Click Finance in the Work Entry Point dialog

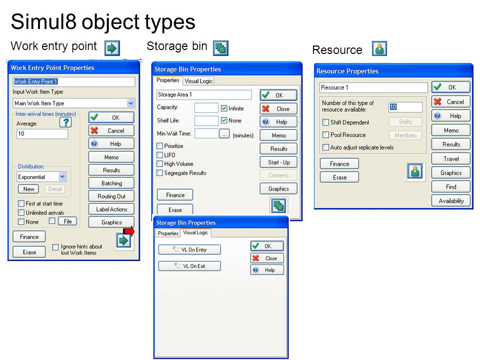click(29, 237)
